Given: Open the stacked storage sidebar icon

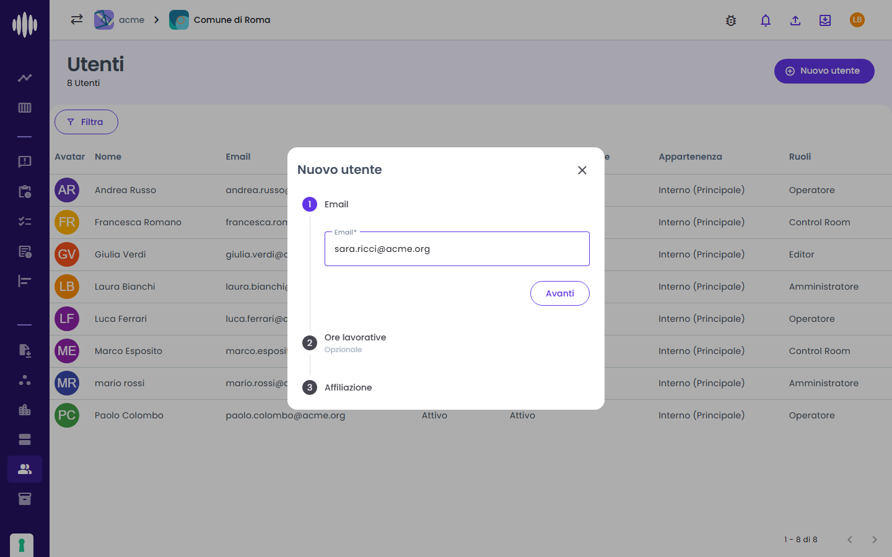Looking at the screenshot, I should tap(25, 439).
